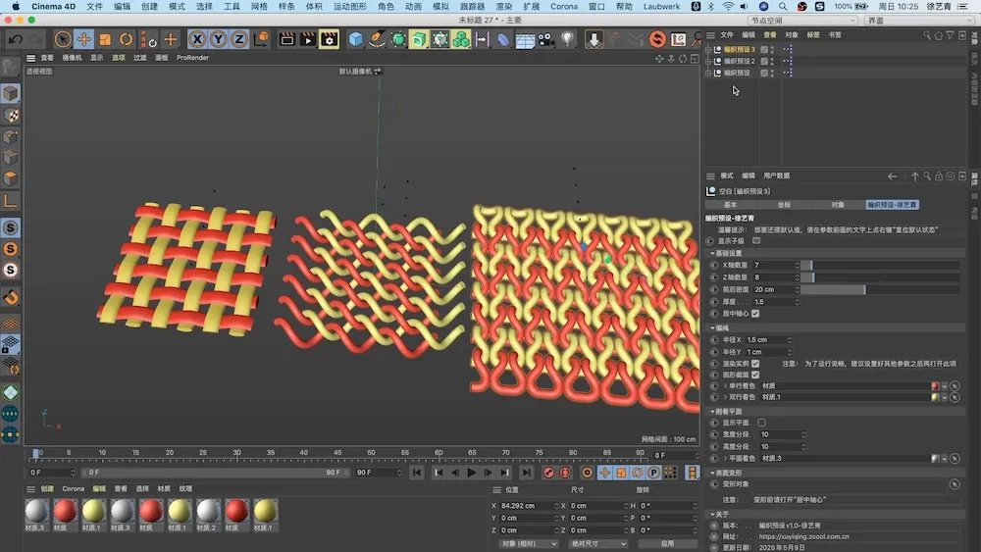Switch to the 坐标 attribute tab

point(784,205)
